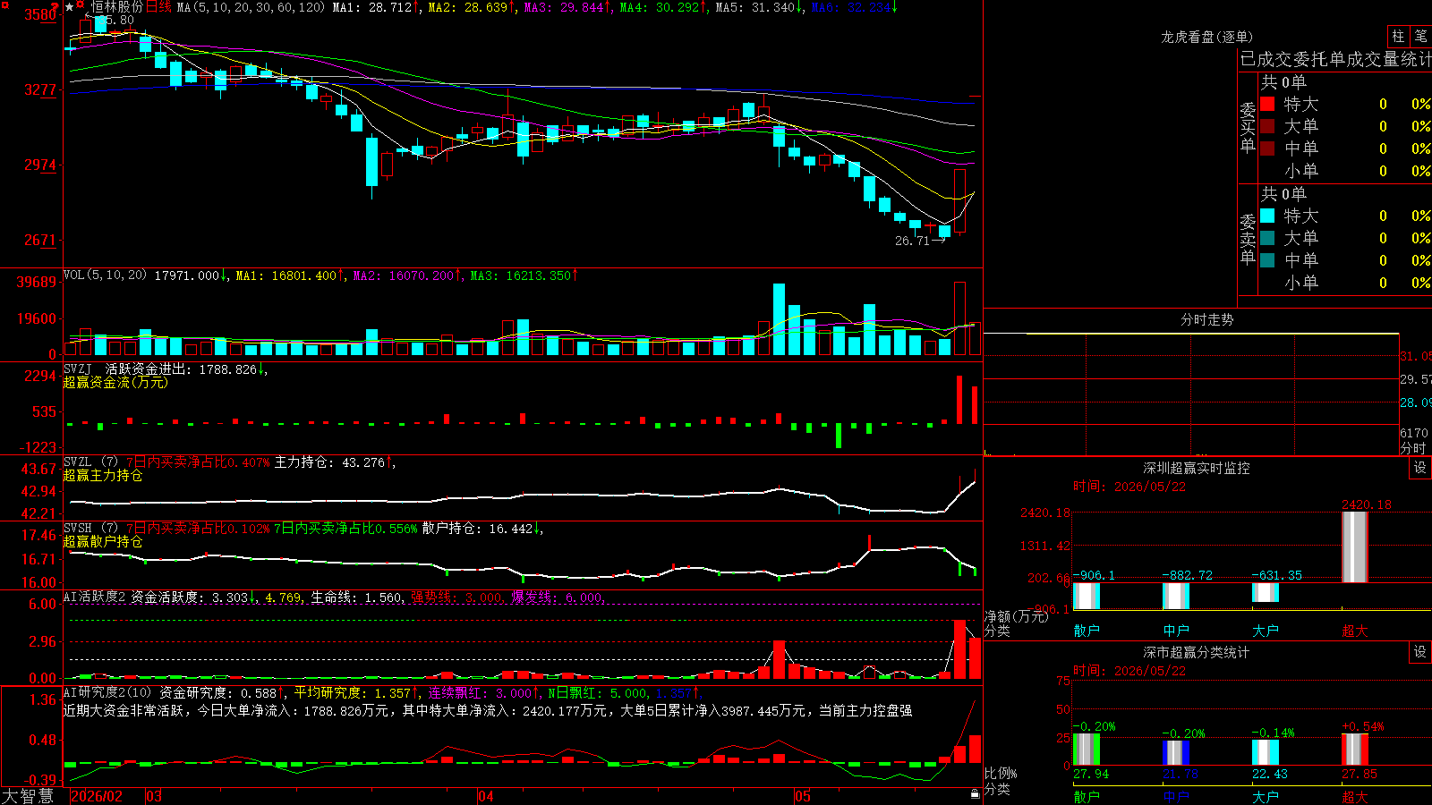Select the 2026/02 date marker on the time axis

(x=97, y=796)
